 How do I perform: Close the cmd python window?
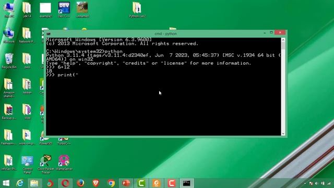pyautogui.click(x=280, y=32)
